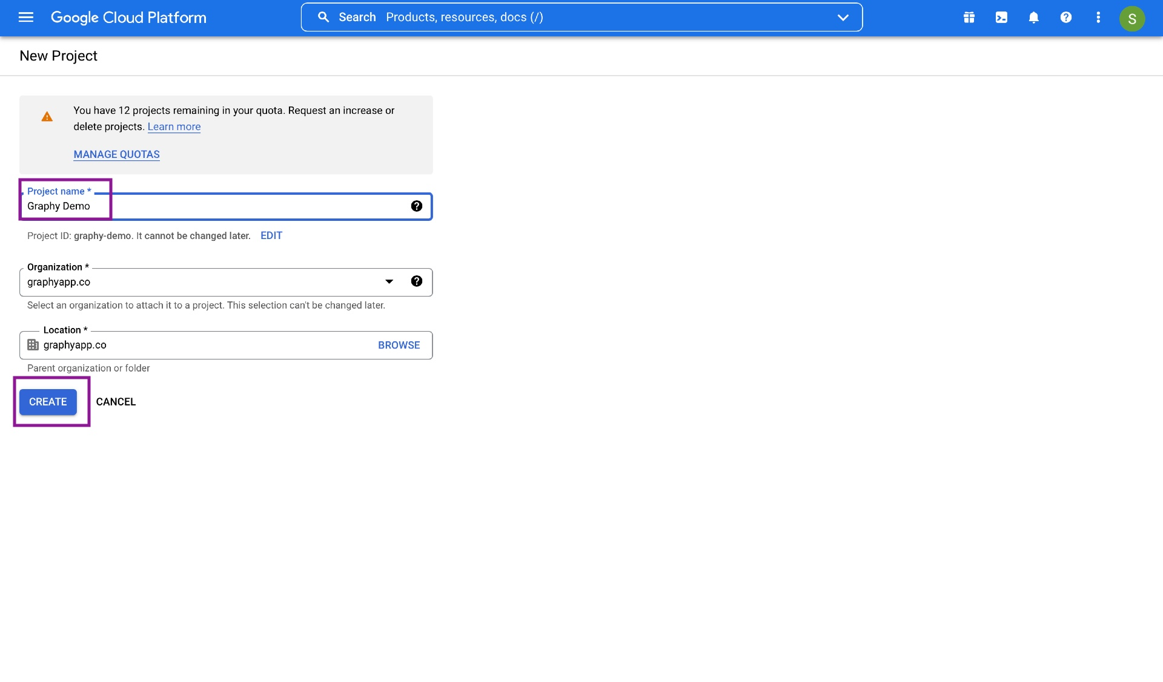Click the search magnifier icon
The height and width of the screenshot is (682, 1163).
click(323, 18)
